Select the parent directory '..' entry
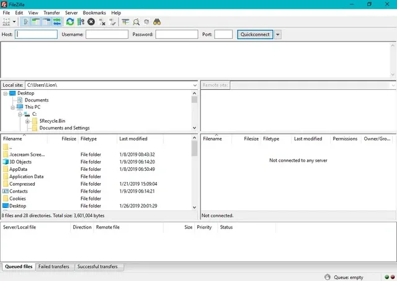 tap(7, 147)
